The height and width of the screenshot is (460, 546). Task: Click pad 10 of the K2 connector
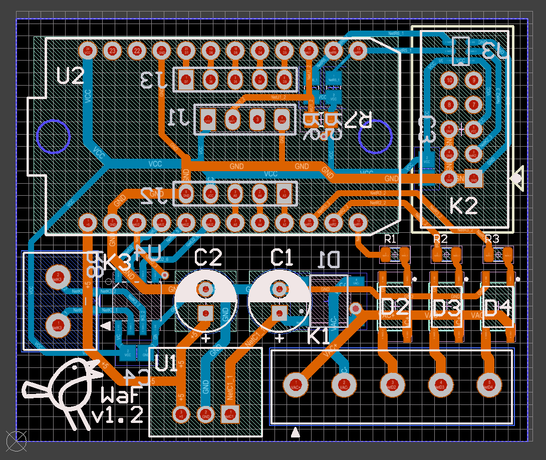click(449, 80)
